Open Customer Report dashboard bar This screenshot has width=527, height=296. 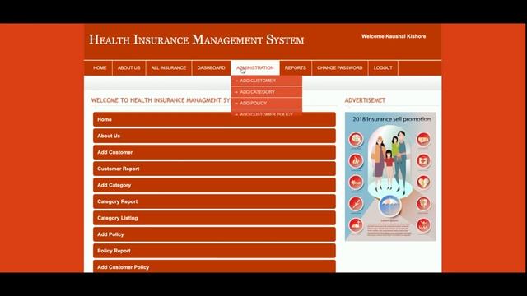[x=214, y=169]
